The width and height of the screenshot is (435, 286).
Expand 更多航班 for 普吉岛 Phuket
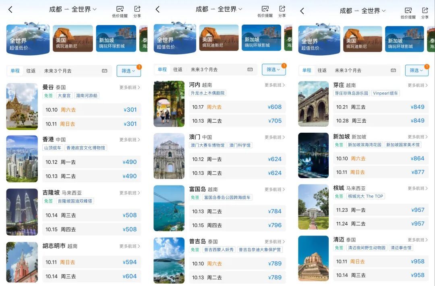[275, 242]
